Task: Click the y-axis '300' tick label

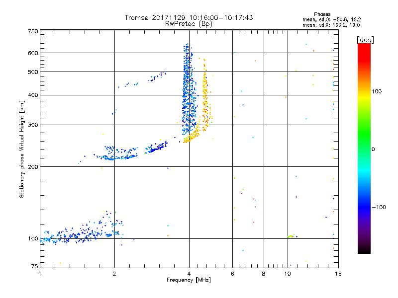Action: click(x=33, y=125)
